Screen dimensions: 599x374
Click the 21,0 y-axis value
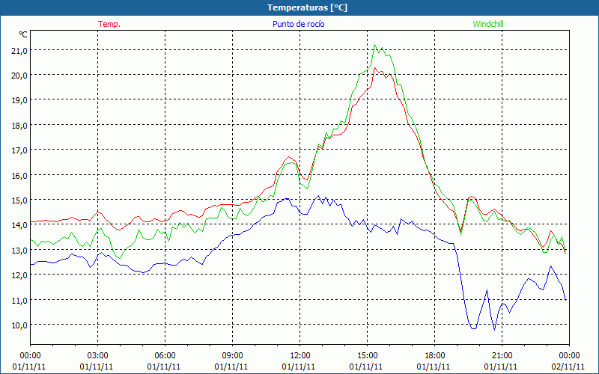(19, 50)
